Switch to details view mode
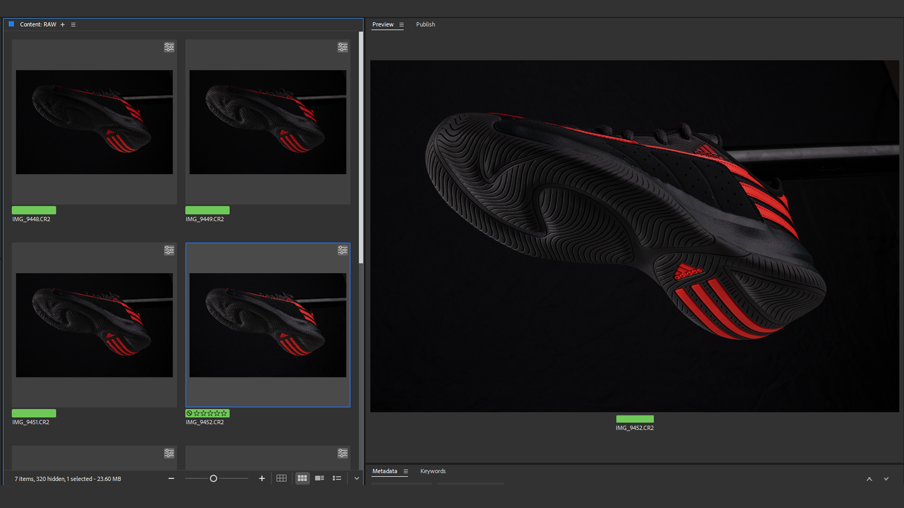 point(320,478)
